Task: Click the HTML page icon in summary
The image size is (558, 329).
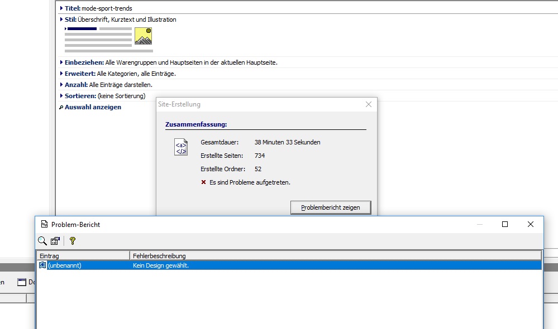Action: (180, 147)
